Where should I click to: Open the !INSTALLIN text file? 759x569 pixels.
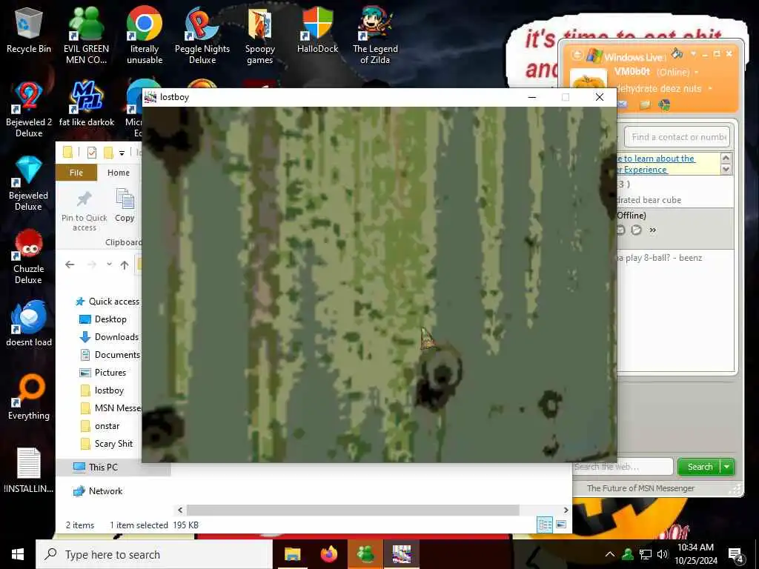[x=29, y=470]
